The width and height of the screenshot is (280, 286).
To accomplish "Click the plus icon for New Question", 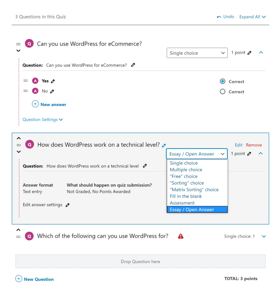I will pyautogui.click(x=19, y=279).
